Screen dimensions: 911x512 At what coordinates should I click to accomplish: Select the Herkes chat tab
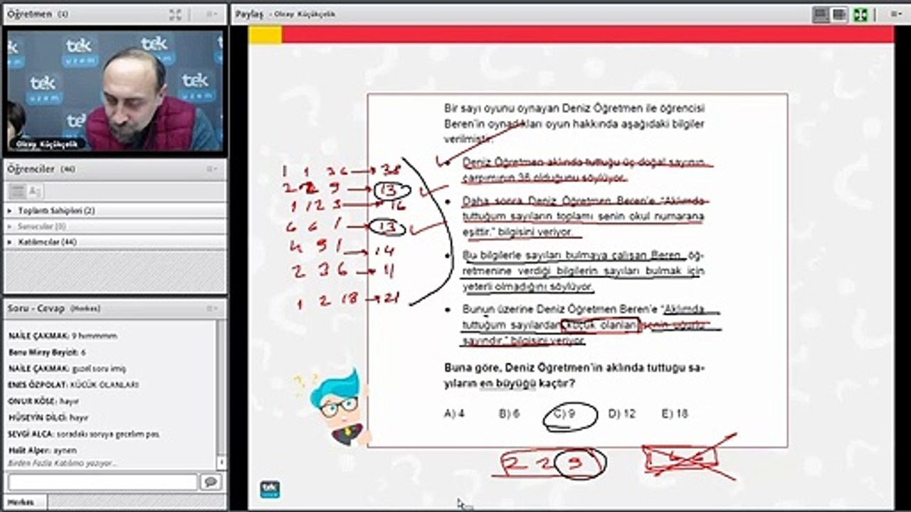(x=20, y=502)
